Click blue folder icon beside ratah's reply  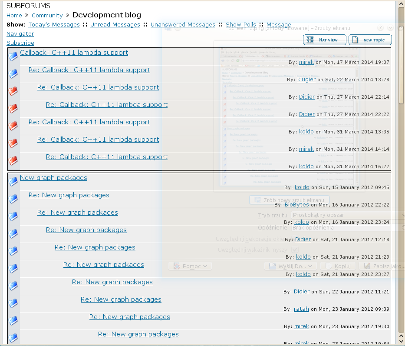click(x=13, y=303)
